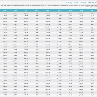Click the 10 رمضان row cell
The height and width of the screenshot is (97, 97).
[x=81, y=39]
